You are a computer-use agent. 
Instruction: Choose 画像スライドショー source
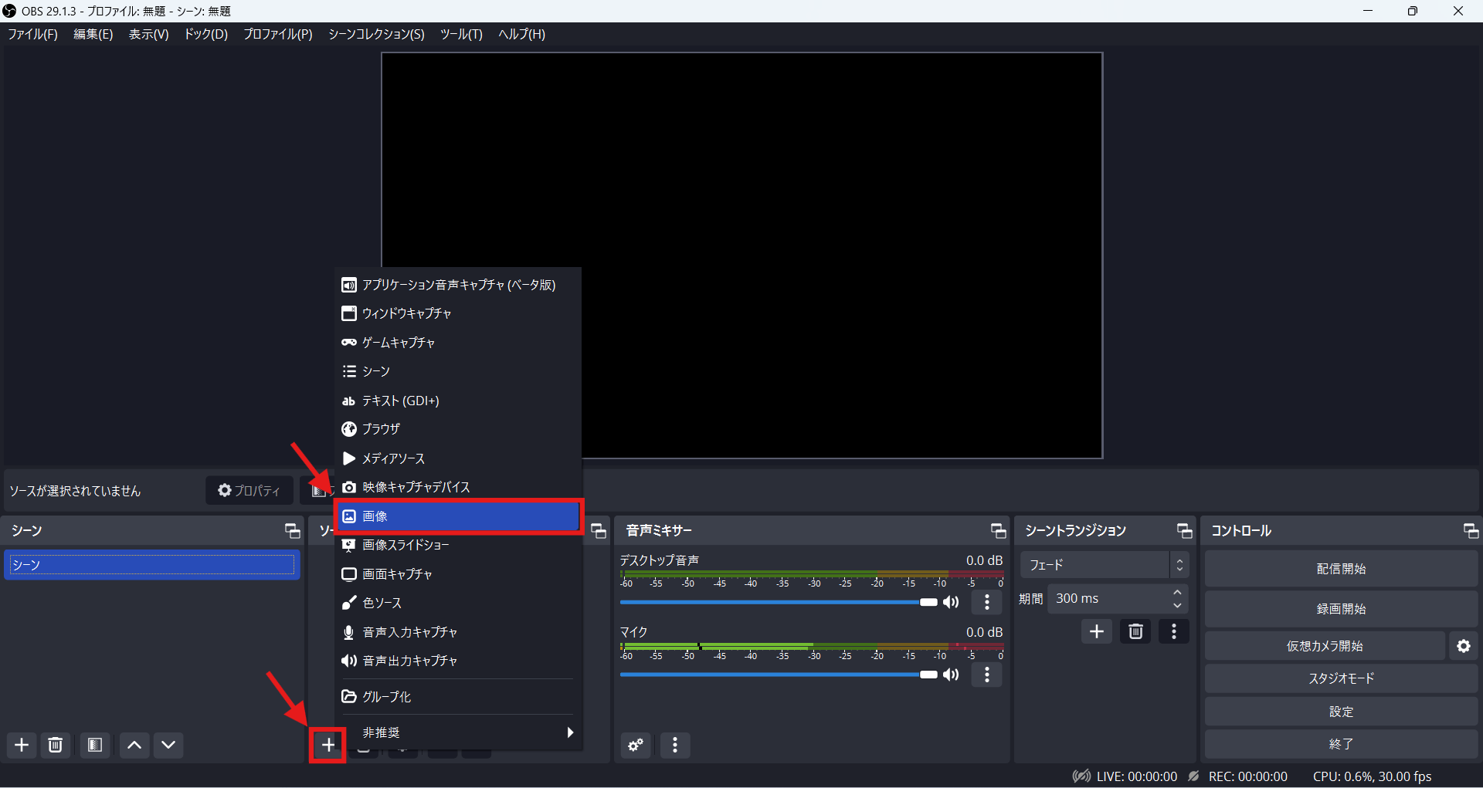458,545
